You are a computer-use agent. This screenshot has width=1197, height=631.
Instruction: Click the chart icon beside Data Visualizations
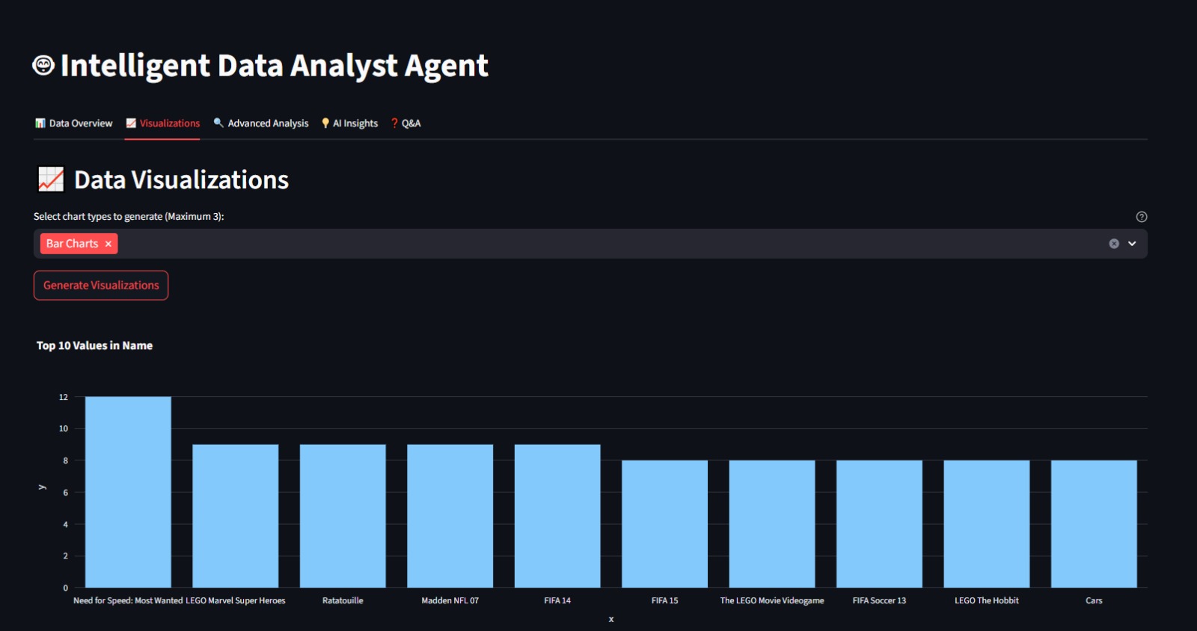(x=51, y=179)
